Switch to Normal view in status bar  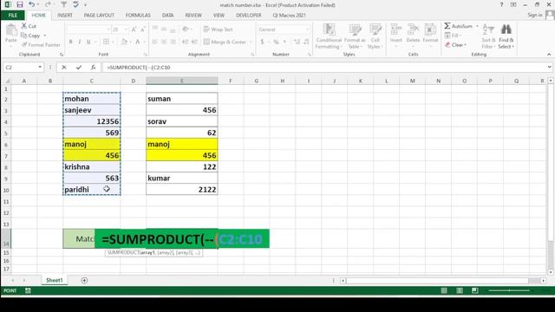click(x=444, y=291)
